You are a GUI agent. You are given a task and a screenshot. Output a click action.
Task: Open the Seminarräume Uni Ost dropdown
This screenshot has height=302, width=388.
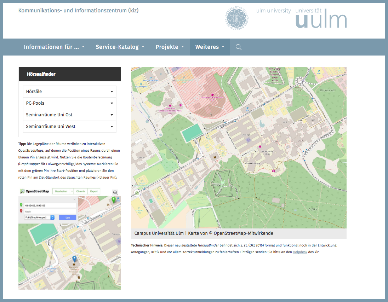click(x=70, y=115)
